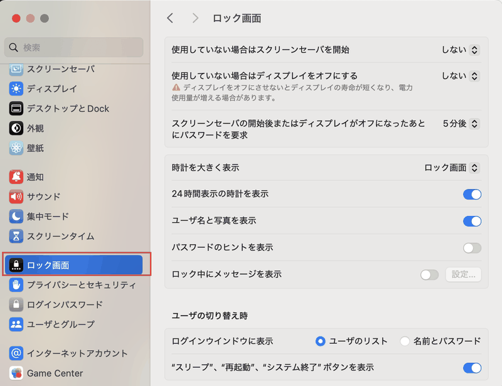Click the ユーザとグループ people icon
This screenshot has height=386, width=502.
click(16, 324)
